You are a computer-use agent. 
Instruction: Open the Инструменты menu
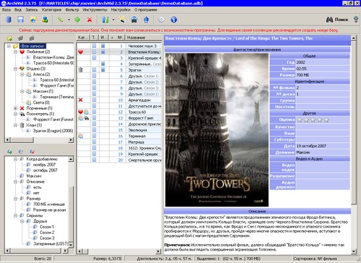95,10
